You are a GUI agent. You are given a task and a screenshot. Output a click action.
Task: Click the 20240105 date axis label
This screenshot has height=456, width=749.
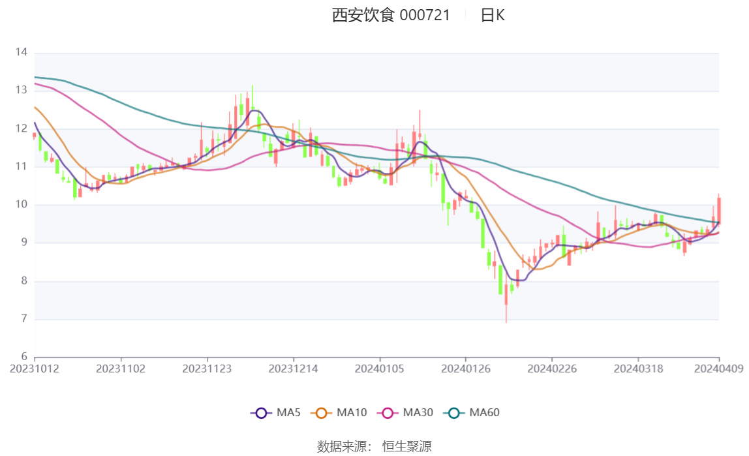[379, 369]
